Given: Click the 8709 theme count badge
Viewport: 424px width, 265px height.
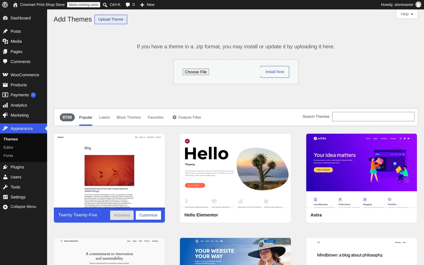Looking at the screenshot, I should tap(67, 117).
